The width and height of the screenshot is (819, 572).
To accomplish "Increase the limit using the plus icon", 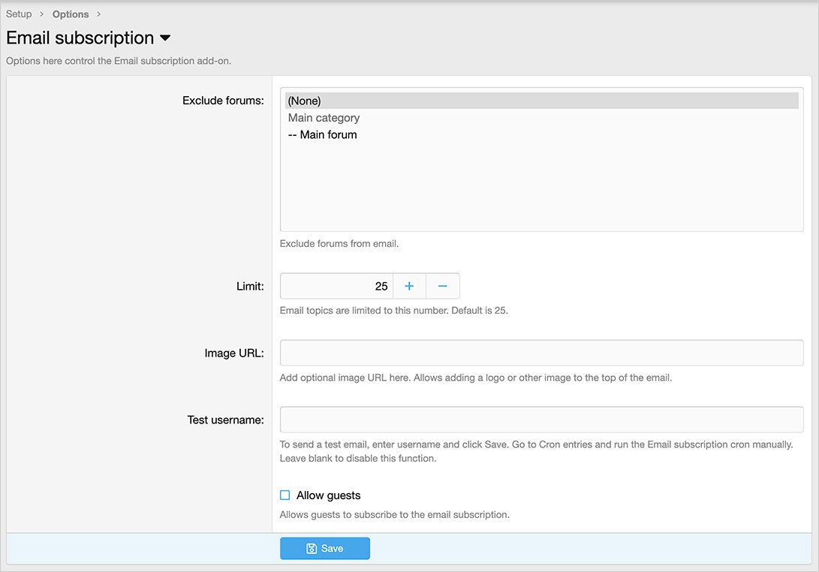I will [x=409, y=286].
